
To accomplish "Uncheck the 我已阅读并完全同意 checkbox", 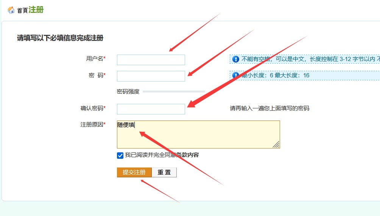I will 120,155.
